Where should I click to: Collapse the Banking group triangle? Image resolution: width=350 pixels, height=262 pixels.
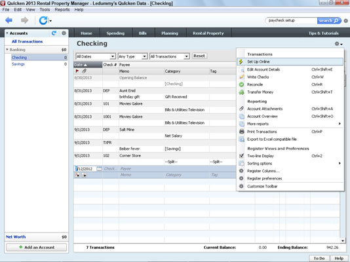point(7,50)
